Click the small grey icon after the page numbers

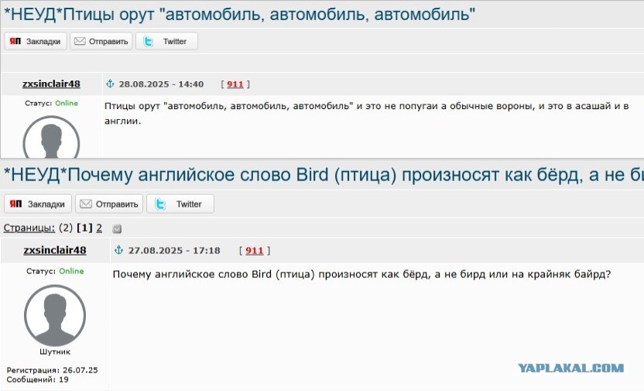point(117,228)
